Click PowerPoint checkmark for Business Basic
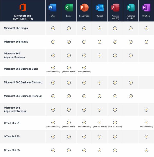Image resolution: width=154 pixels, height=157 pixels. (x=84, y=68)
